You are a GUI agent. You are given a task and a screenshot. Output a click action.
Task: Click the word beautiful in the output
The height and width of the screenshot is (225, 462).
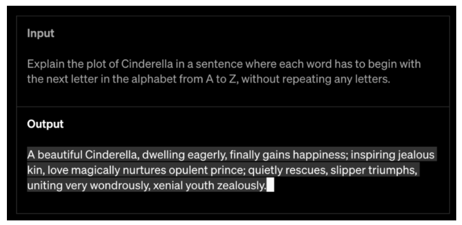pos(60,155)
